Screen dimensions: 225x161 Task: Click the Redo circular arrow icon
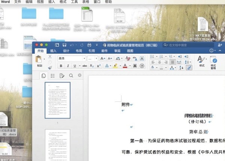82,45
